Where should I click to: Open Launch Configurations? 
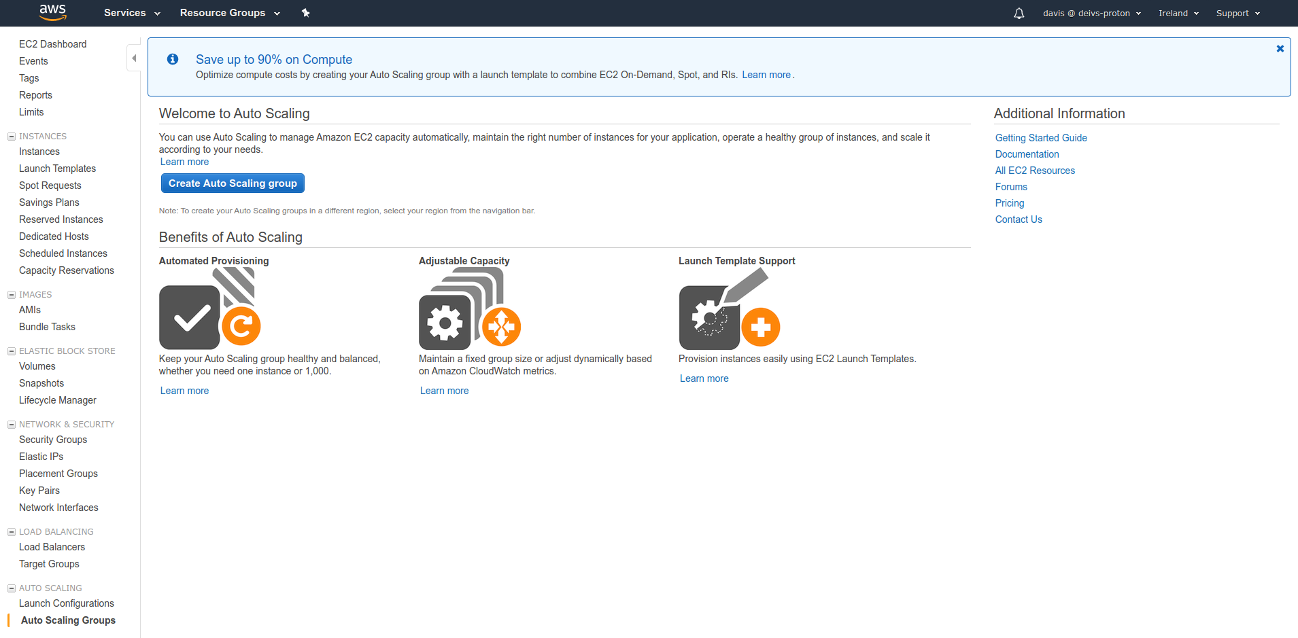pos(67,603)
